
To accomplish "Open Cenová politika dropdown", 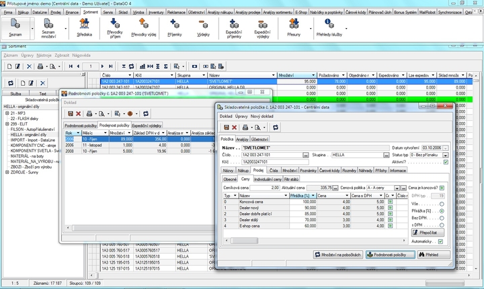I will pos(397,188).
